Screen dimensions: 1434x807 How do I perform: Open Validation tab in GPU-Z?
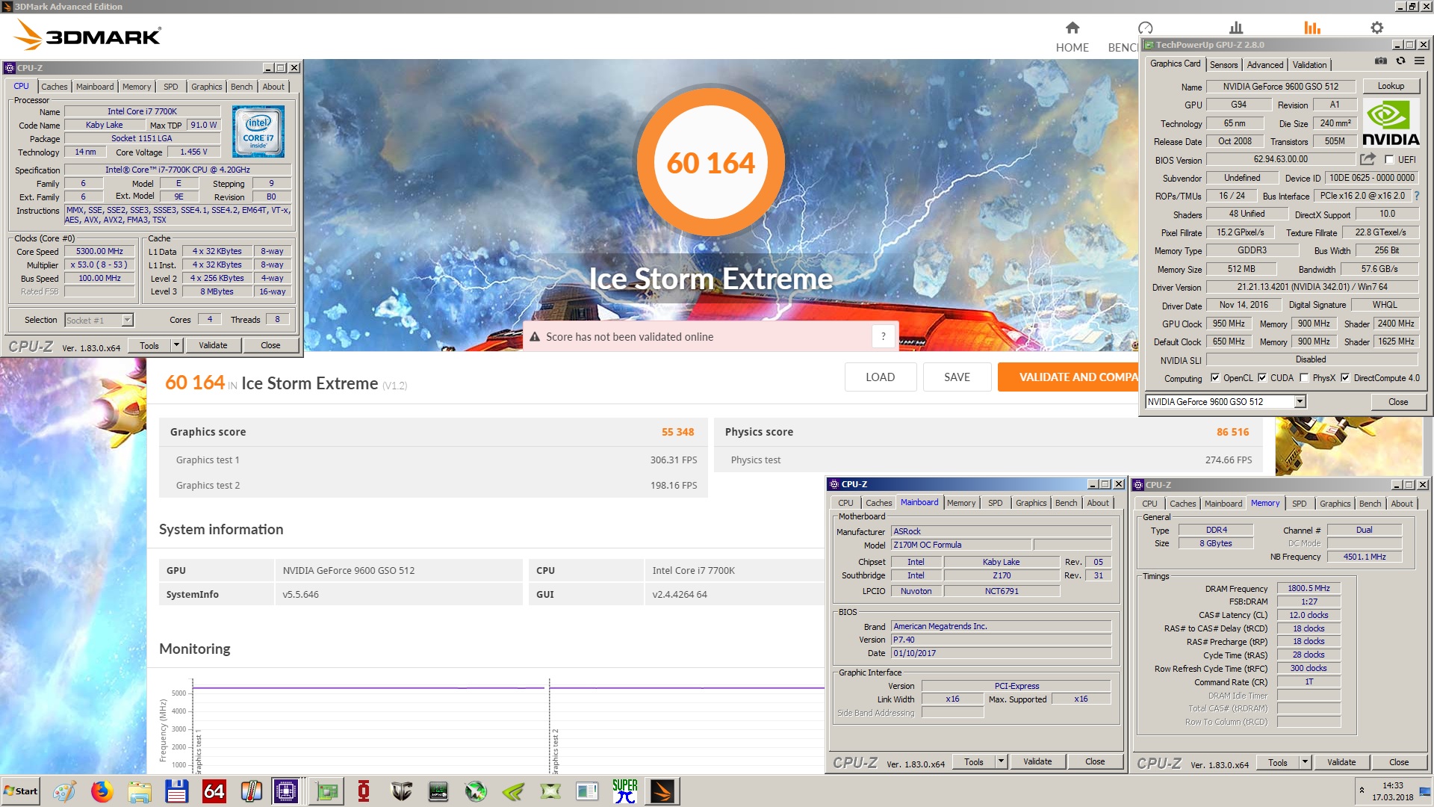pyautogui.click(x=1310, y=65)
